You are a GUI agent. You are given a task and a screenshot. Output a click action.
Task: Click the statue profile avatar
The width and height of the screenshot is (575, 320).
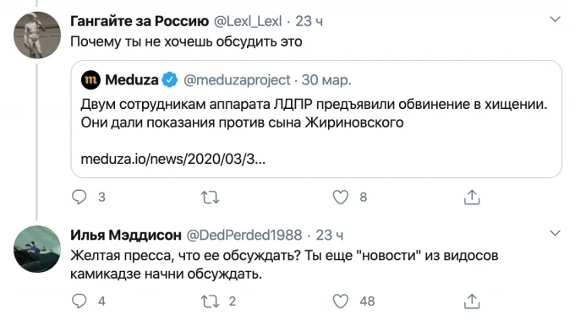pos(37,35)
